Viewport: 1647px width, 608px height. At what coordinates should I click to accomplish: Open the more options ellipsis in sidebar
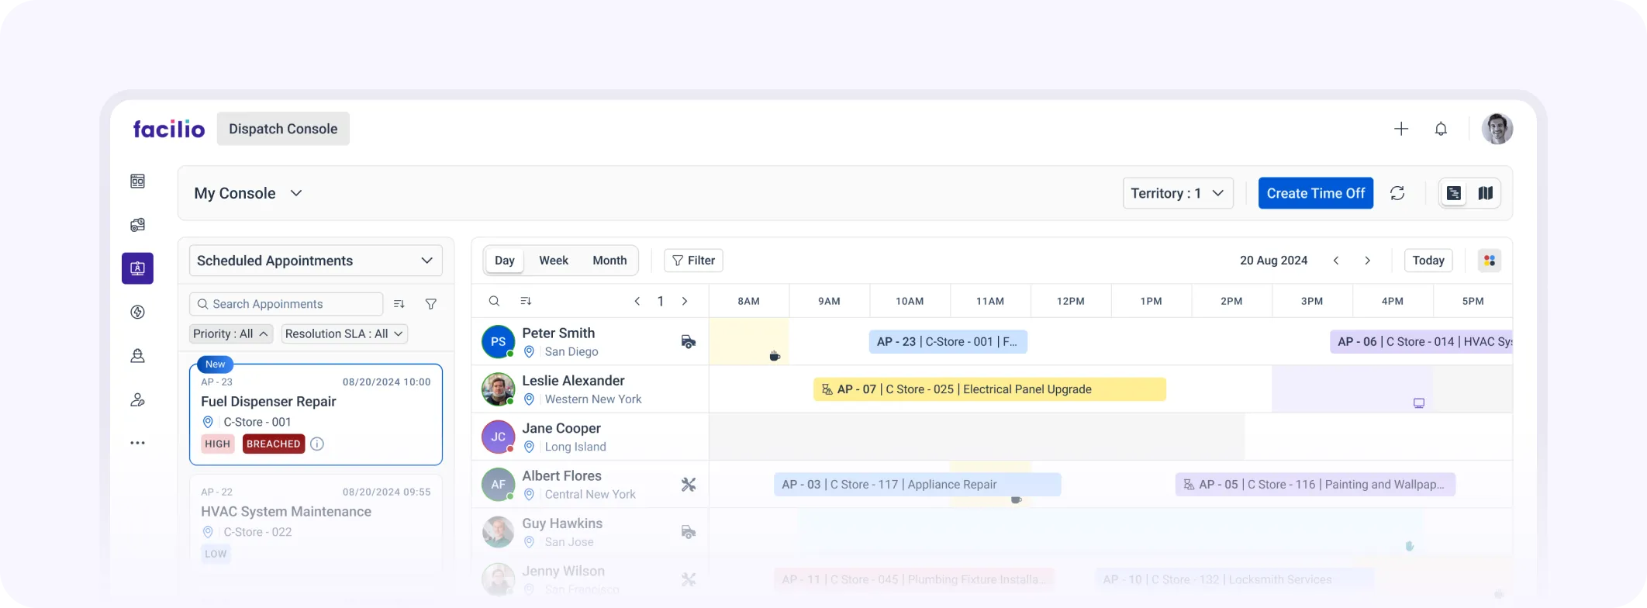tap(137, 444)
